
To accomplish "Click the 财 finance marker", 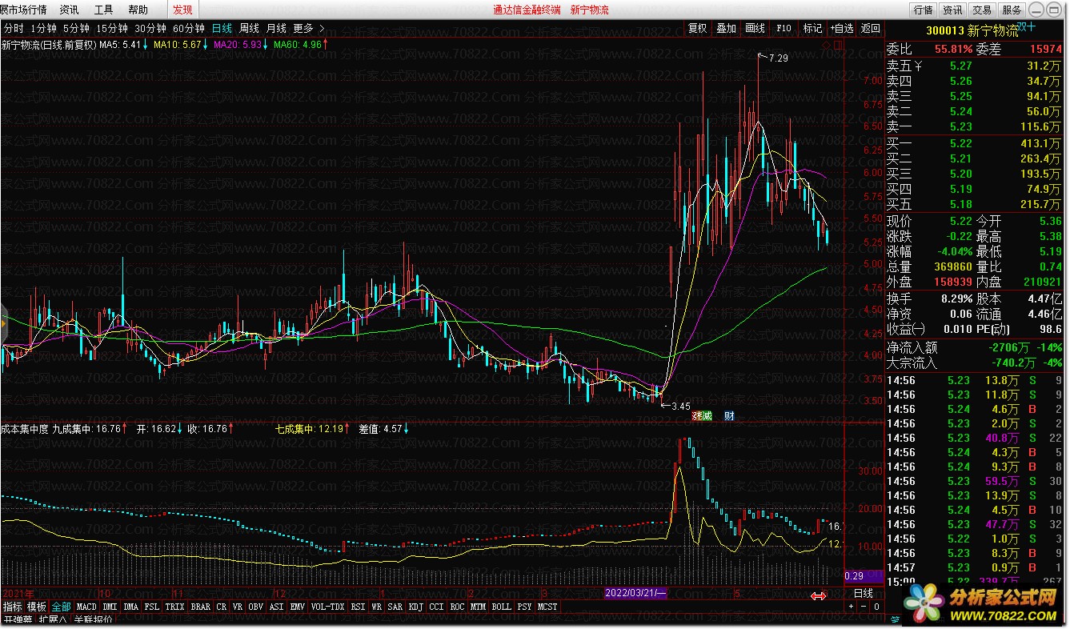I will (728, 416).
